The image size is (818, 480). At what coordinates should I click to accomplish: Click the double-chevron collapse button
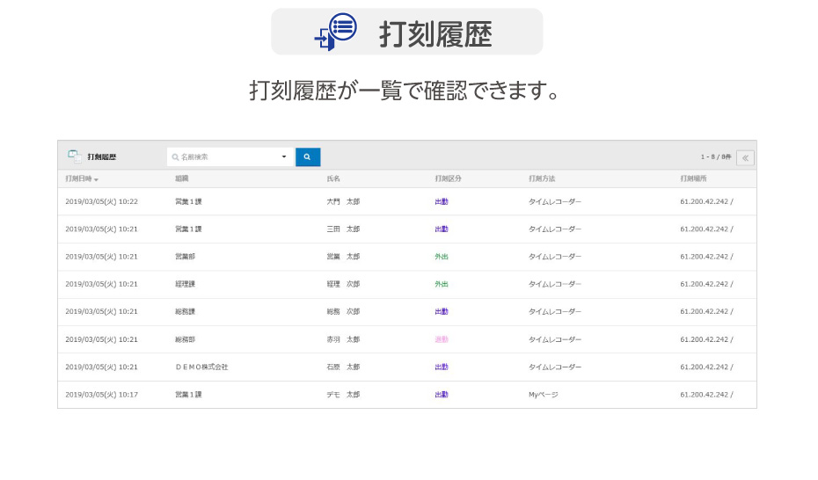pyautogui.click(x=745, y=158)
